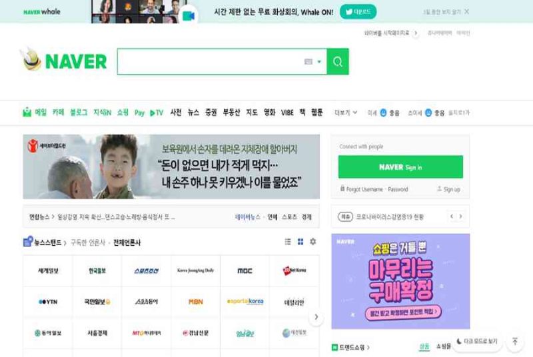The height and width of the screenshot is (357, 533).
Task: Show next page of Newsstand publishers
Action: click(x=316, y=316)
